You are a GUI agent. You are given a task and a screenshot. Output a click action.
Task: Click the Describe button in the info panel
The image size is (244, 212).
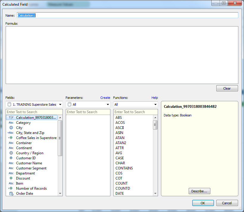point(199,191)
